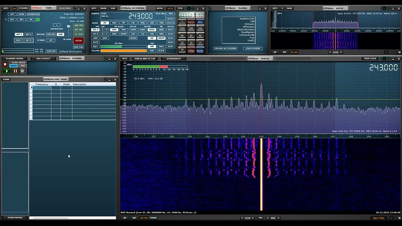Select AudioRecorder in plugins list
Screen dimensions: 402x226
pos(247,19)
